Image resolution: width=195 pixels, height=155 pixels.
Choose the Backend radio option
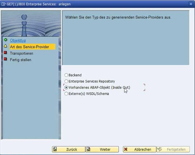[66, 75]
